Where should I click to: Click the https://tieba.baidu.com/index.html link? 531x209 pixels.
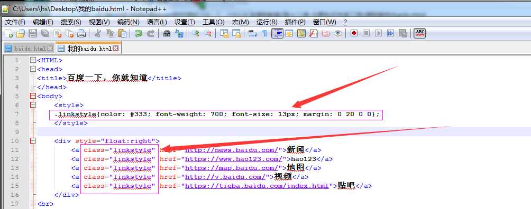click(x=257, y=186)
